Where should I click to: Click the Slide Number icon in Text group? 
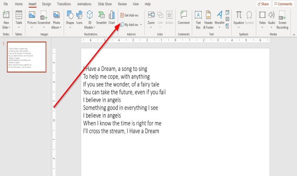click(227, 19)
